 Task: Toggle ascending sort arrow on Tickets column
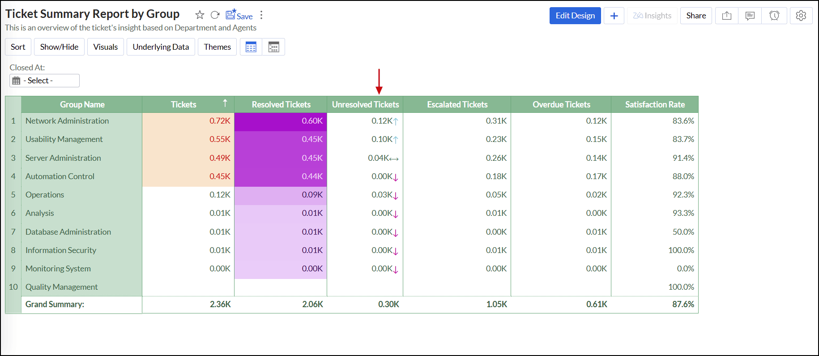click(225, 103)
